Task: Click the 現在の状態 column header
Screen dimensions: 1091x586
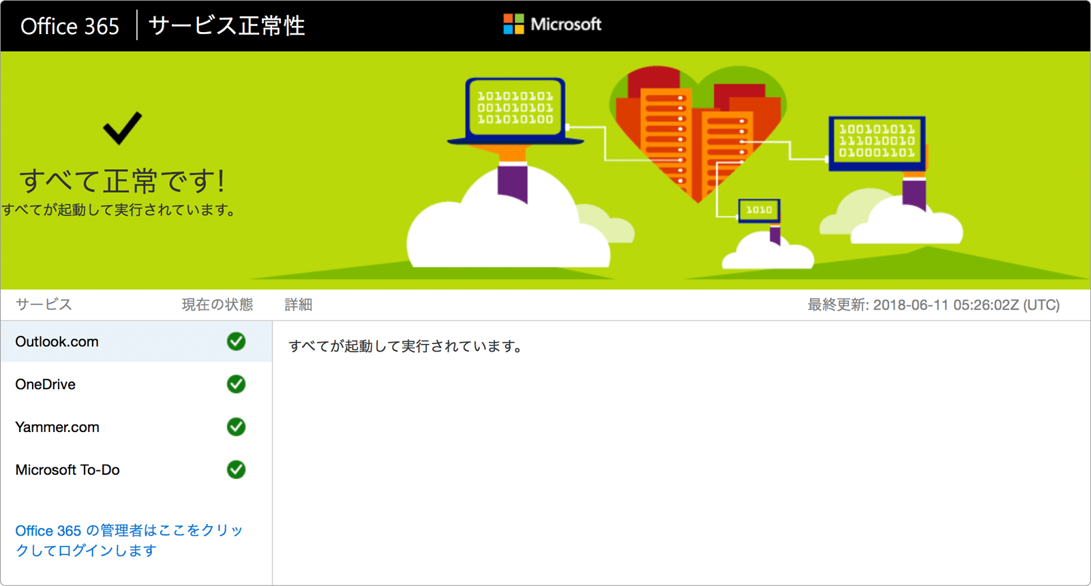Action: coord(218,305)
